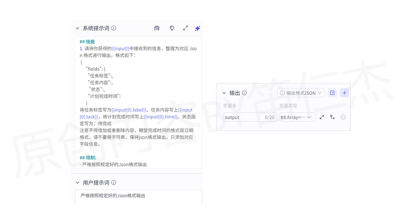Click into the user prompt text box

(138, 196)
